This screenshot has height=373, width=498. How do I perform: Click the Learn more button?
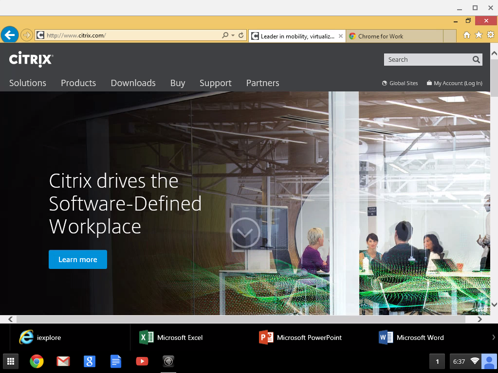click(78, 260)
